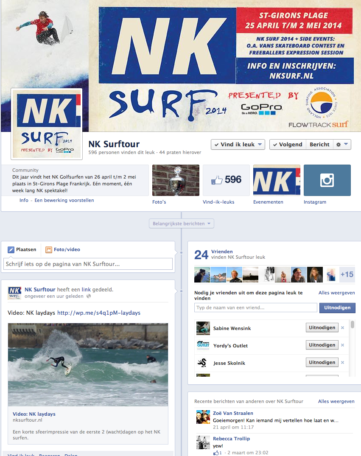Click the NK Surftour post avatar icon

tap(14, 293)
